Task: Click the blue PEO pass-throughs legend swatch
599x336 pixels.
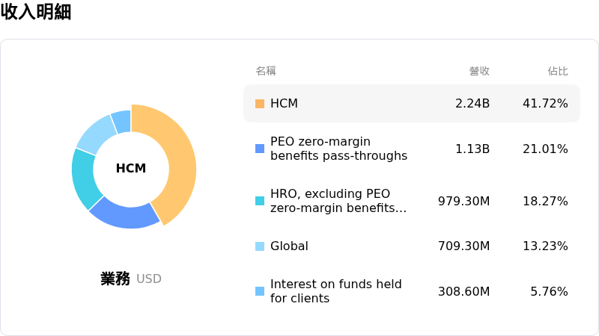Action: click(260, 149)
